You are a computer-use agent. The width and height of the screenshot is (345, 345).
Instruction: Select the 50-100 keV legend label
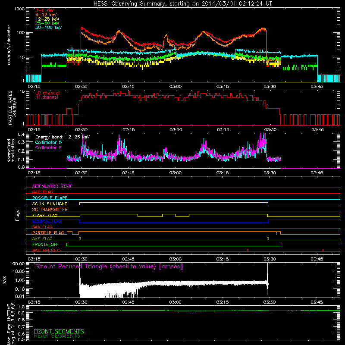[x=49, y=28]
